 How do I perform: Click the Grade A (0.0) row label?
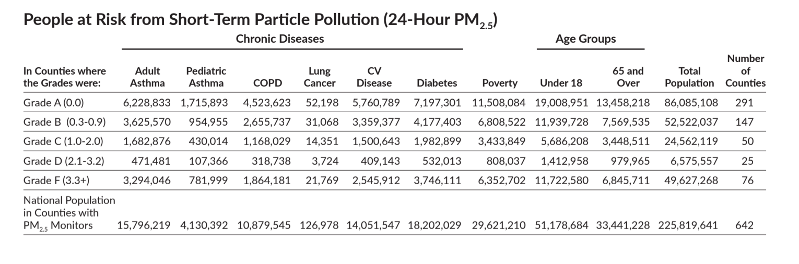click(x=52, y=102)
